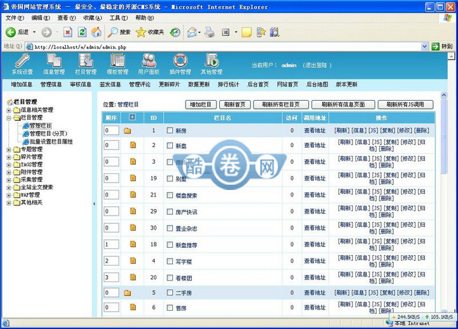This screenshot has width=458, height=329.
Task: Expand 专题管理 tree node
Action: (9, 150)
